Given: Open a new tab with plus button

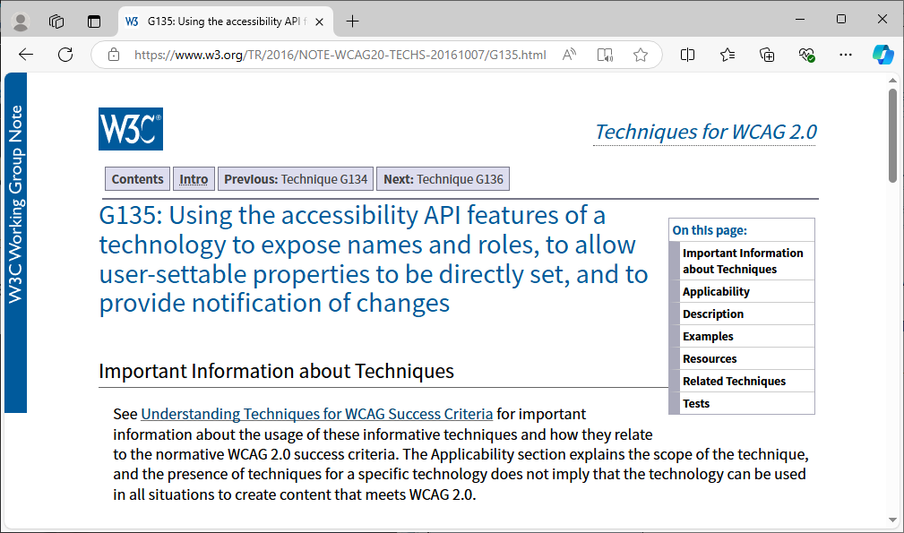Looking at the screenshot, I should [352, 21].
